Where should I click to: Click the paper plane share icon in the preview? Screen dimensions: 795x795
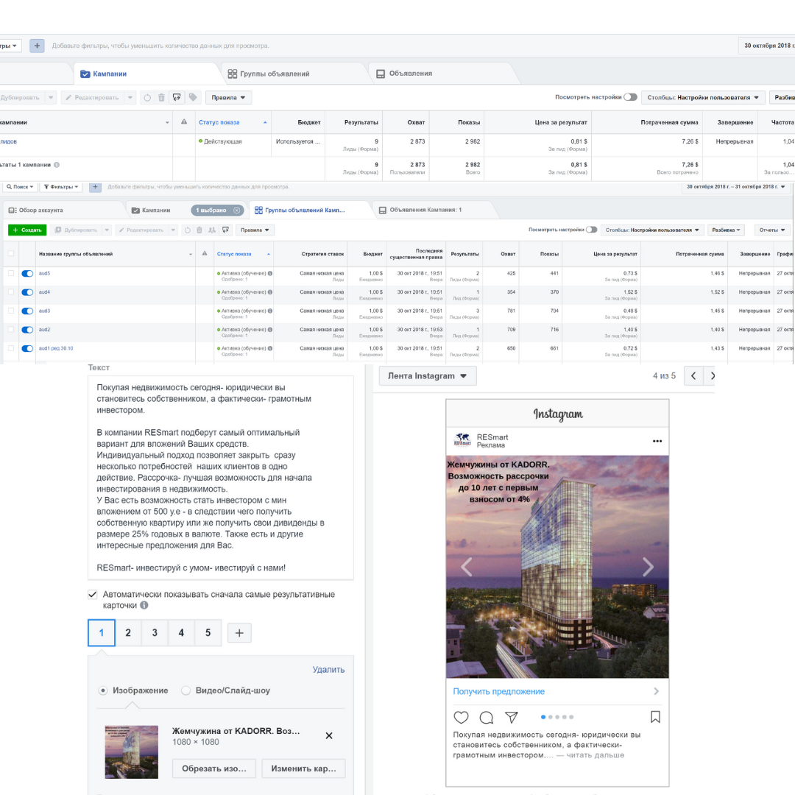pos(511,717)
